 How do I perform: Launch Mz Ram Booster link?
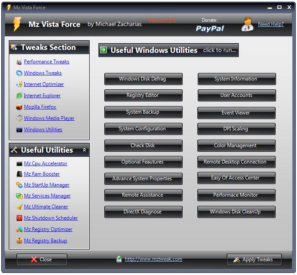42,174
